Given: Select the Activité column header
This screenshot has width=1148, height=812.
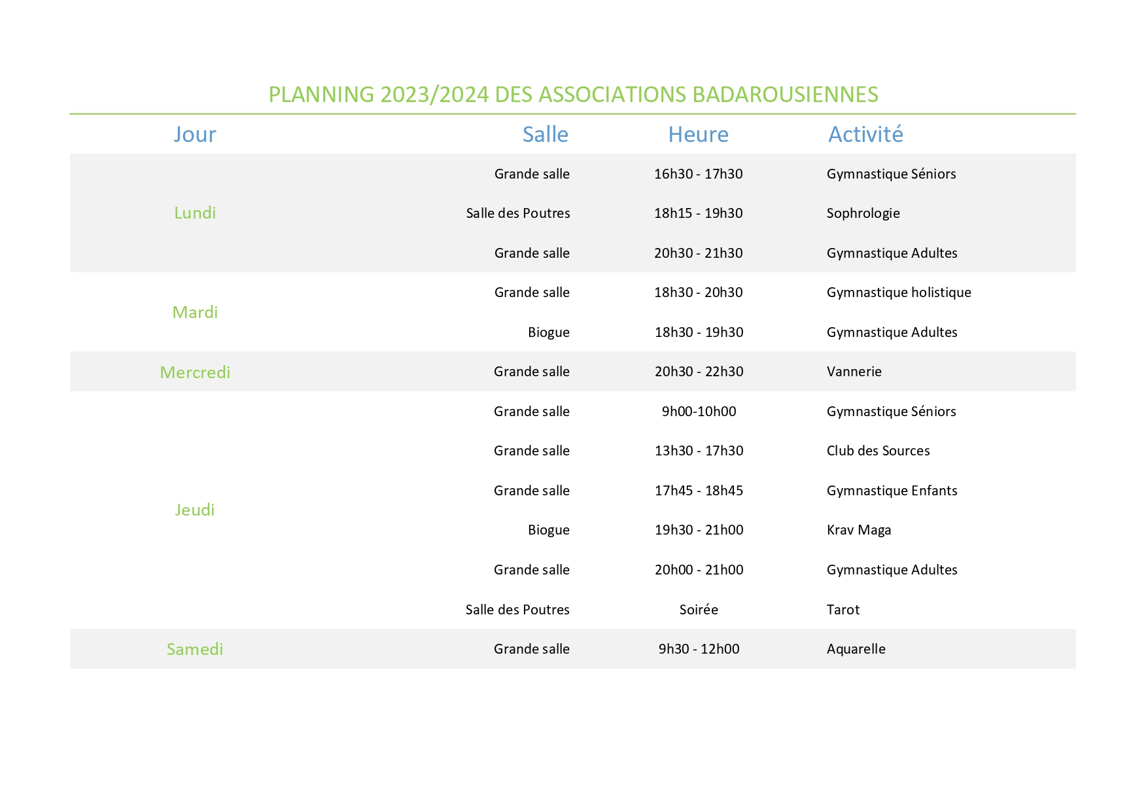Looking at the screenshot, I should point(865,134).
